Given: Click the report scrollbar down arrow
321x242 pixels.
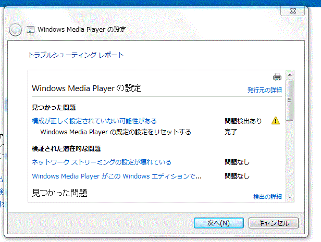Looking at the screenshot, I should (x=290, y=197).
